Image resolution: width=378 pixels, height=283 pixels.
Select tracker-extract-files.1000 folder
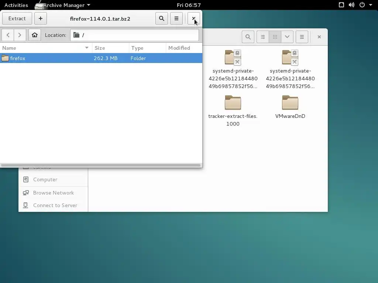pyautogui.click(x=233, y=111)
